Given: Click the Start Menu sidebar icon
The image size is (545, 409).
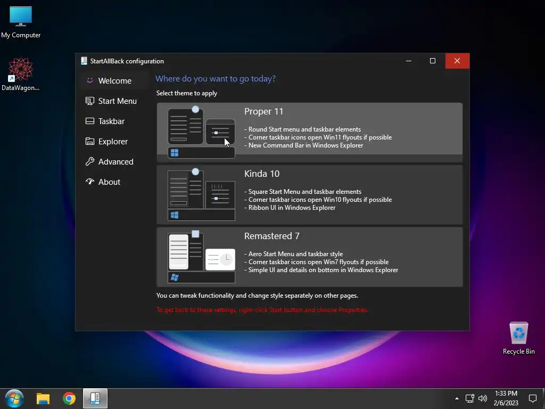Looking at the screenshot, I should coord(89,101).
